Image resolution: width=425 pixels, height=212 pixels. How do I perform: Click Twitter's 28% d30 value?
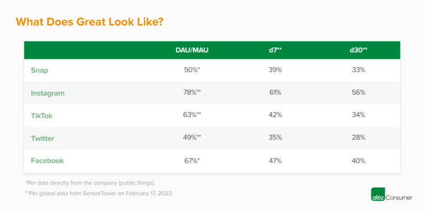[359, 137]
